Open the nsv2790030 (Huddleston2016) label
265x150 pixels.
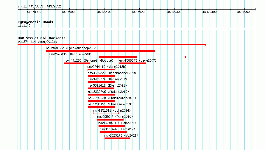click(112, 98)
